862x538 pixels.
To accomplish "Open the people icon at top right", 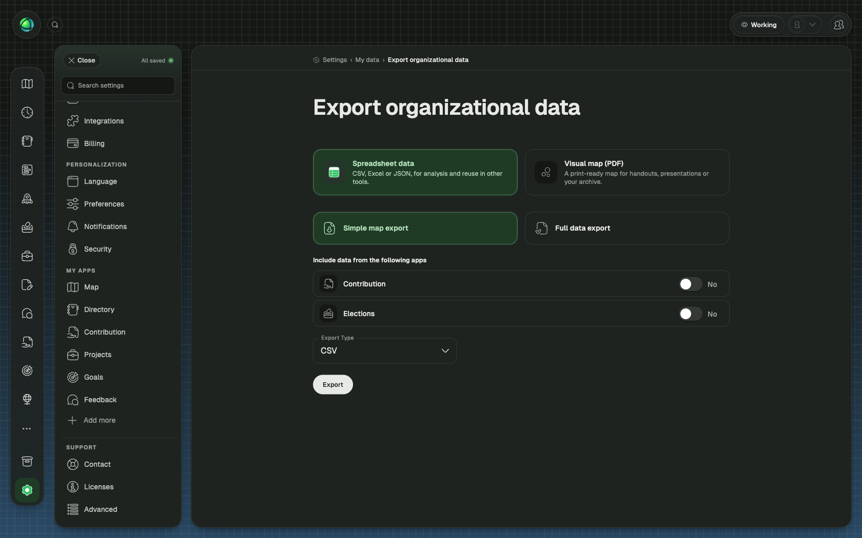I will [838, 25].
